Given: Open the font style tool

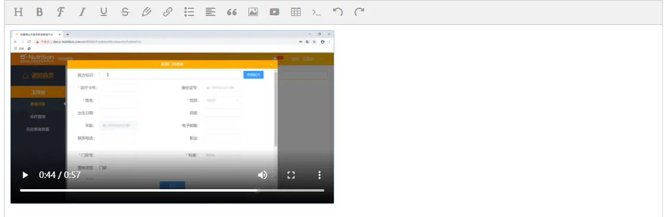Looking at the screenshot, I should point(60,12).
